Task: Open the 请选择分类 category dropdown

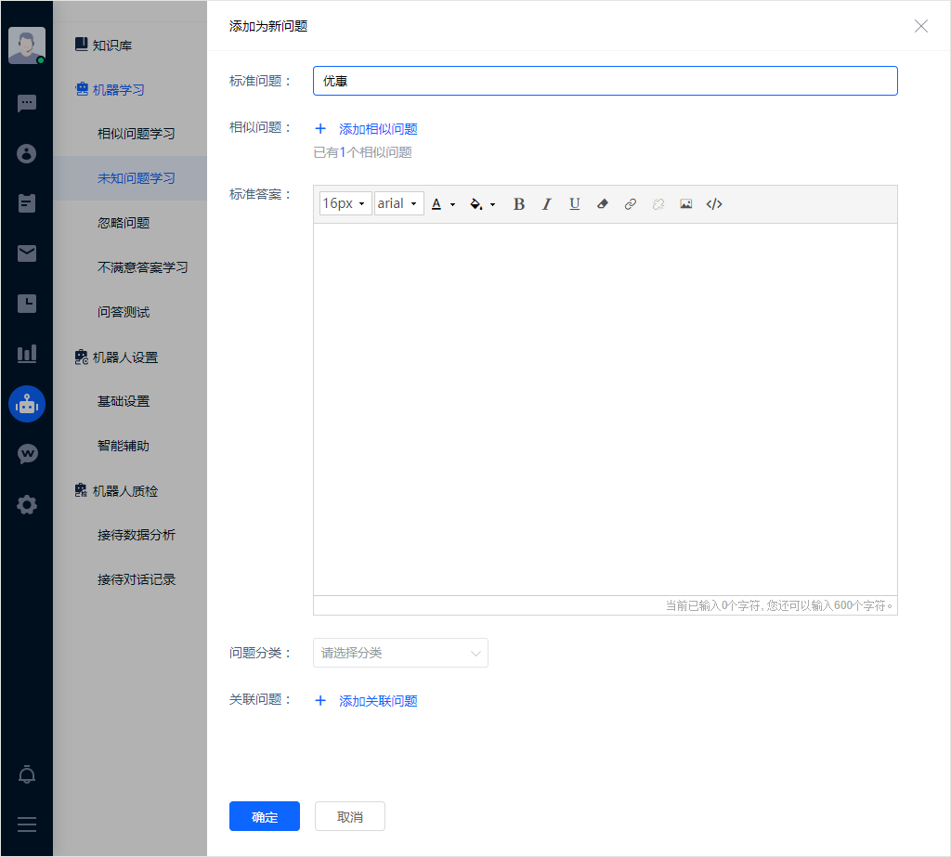Action: (400, 653)
